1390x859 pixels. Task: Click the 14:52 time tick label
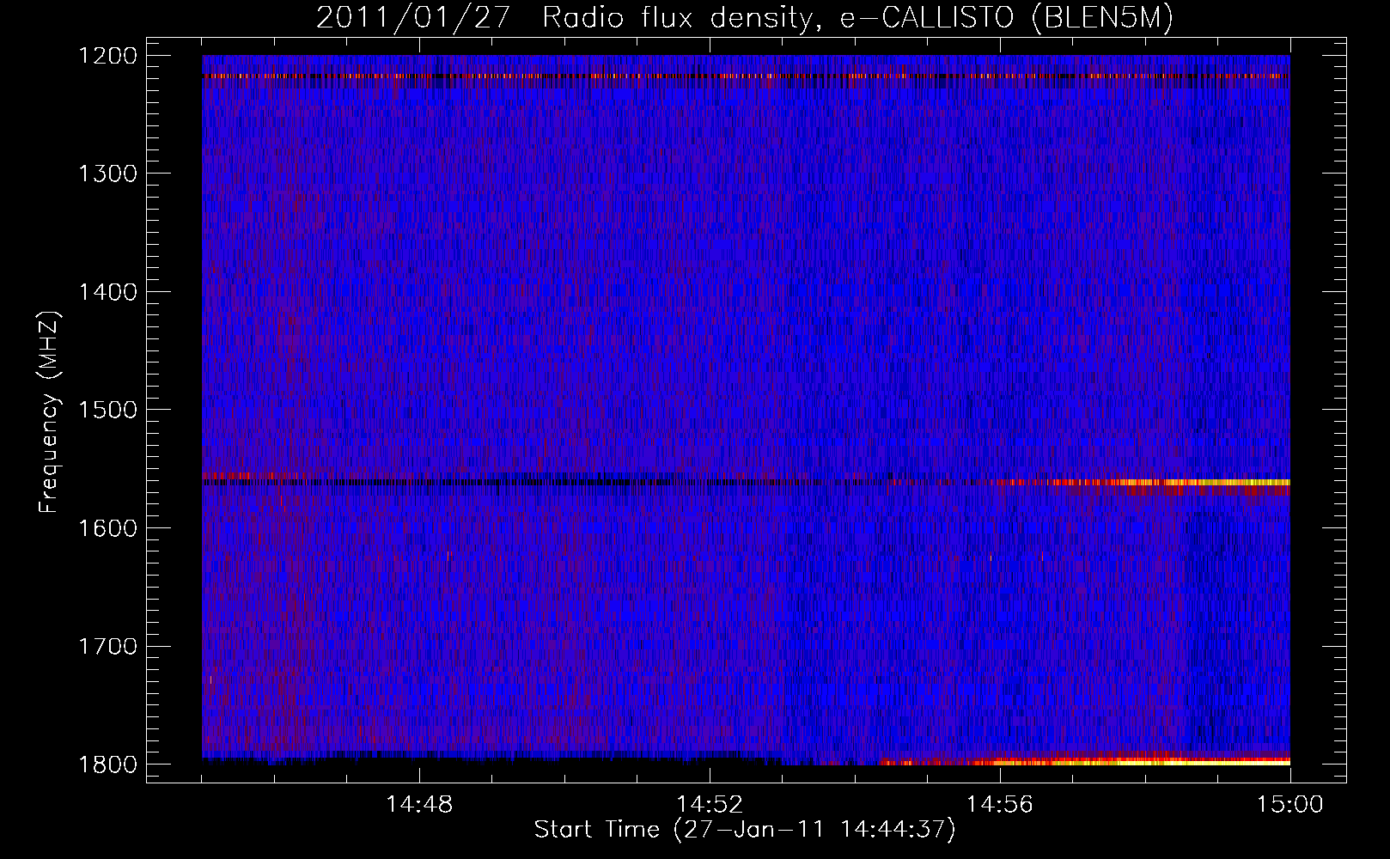(x=710, y=805)
